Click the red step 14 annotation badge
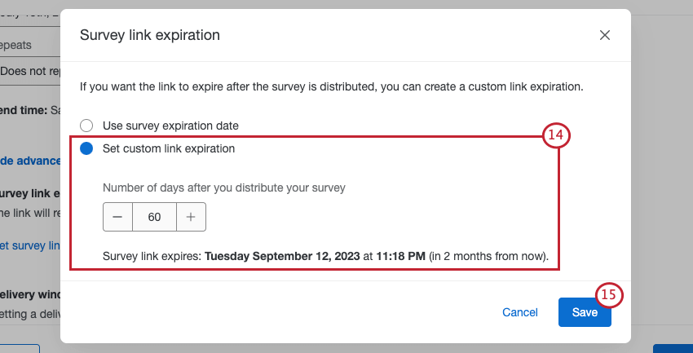The image size is (693, 353). [x=556, y=135]
